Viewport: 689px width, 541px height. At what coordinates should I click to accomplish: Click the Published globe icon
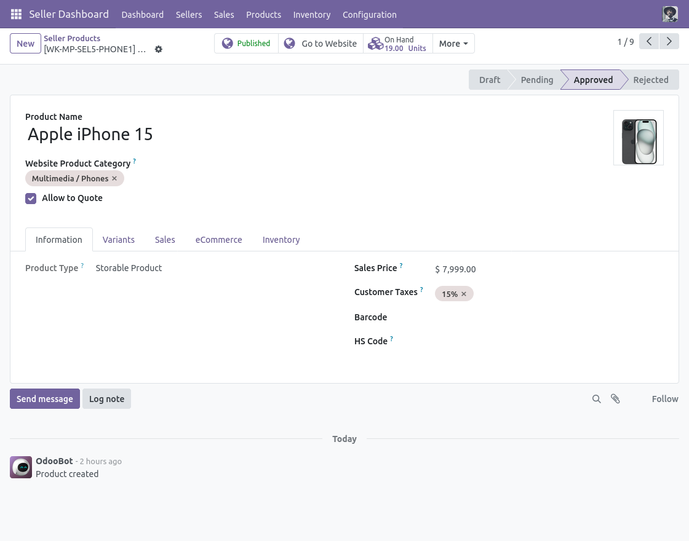click(227, 43)
